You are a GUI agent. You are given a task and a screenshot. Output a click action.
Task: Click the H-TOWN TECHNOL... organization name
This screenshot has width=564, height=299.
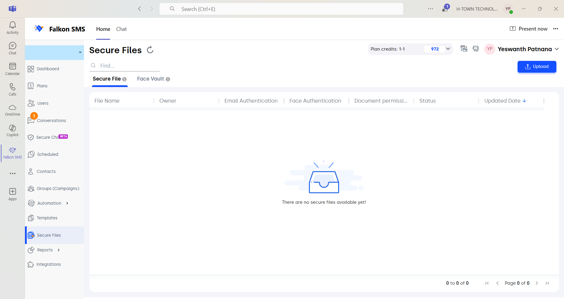tap(477, 9)
